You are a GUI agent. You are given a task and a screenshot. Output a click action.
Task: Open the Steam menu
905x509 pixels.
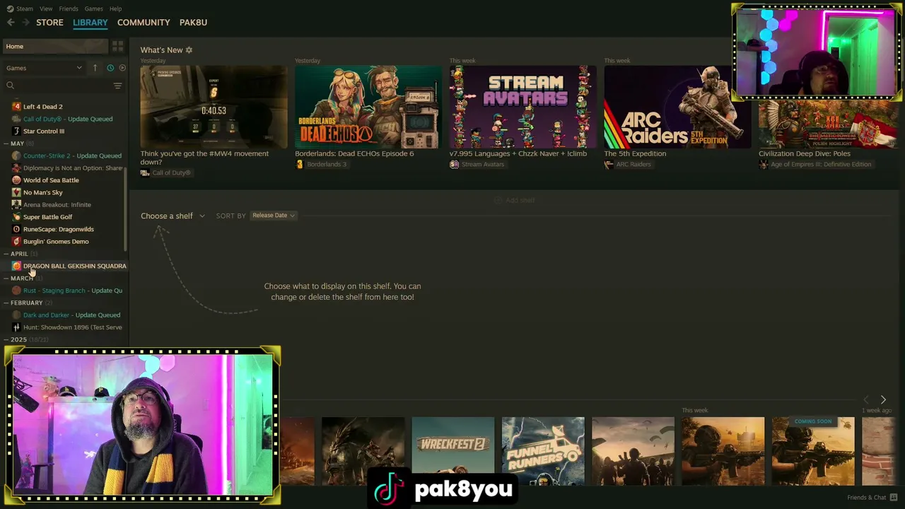[x=25, y=8]
